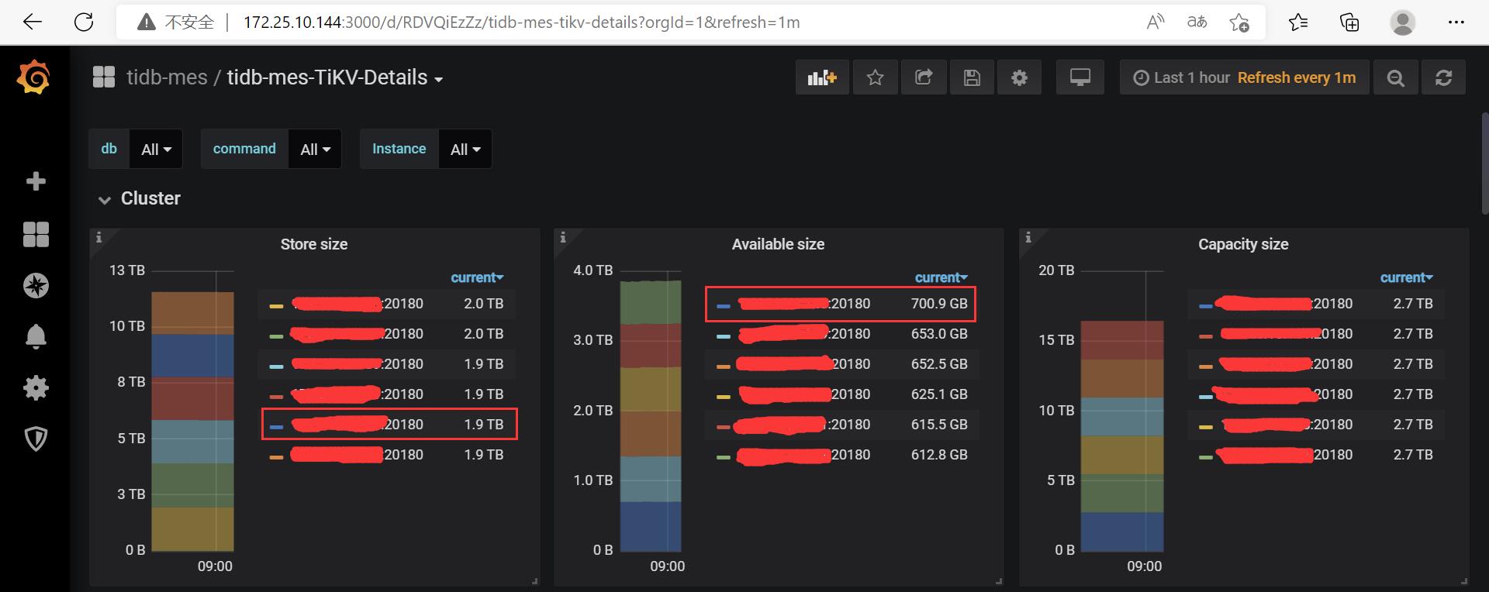Open the Configuration gear in sidebar

(x=36, y=387)
